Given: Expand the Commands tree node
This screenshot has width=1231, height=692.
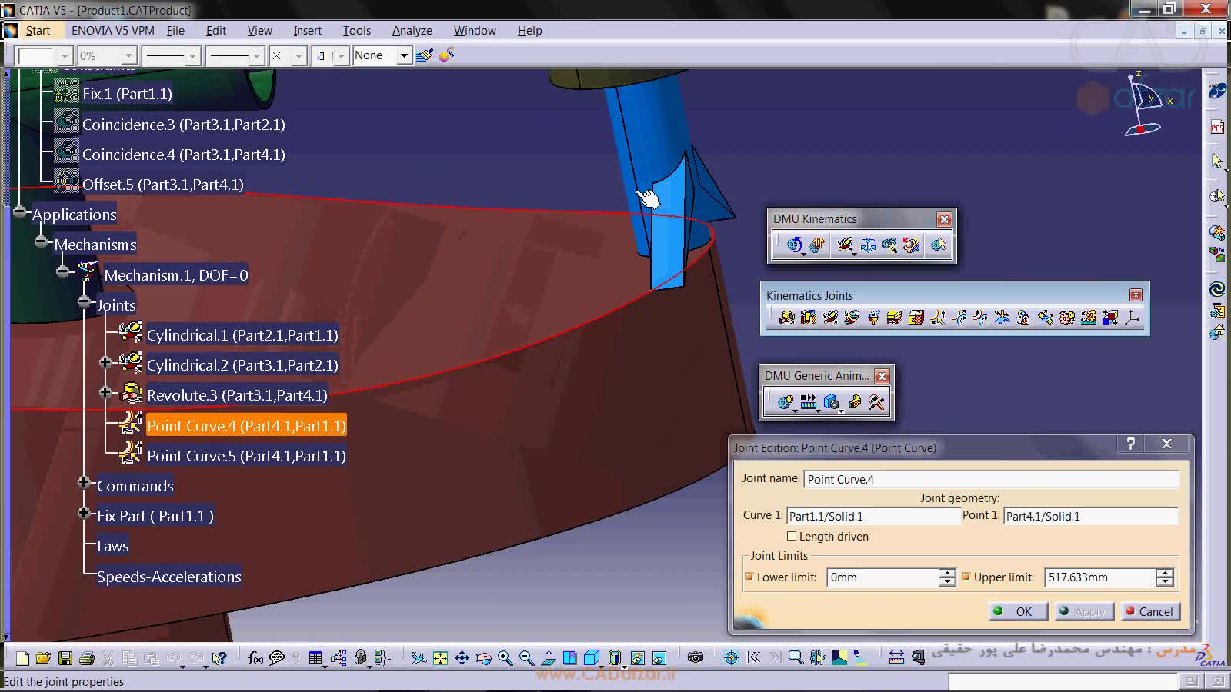Looking at the screenshot, I should (85, 483).
